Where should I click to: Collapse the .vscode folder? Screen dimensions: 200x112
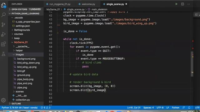click(x=26, y=18)
